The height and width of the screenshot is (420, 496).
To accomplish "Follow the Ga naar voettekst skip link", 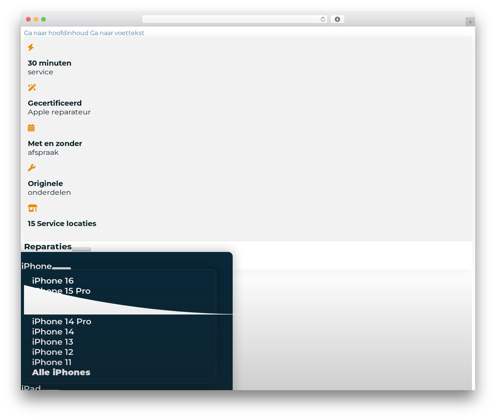I will click(117, 33).
